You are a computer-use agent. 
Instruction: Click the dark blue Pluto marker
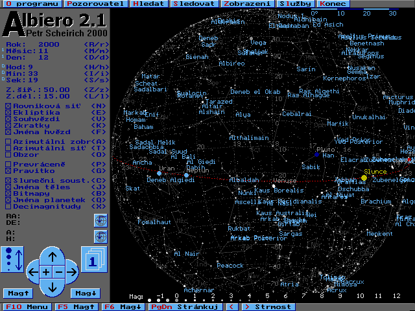click(x=317, y=155)
